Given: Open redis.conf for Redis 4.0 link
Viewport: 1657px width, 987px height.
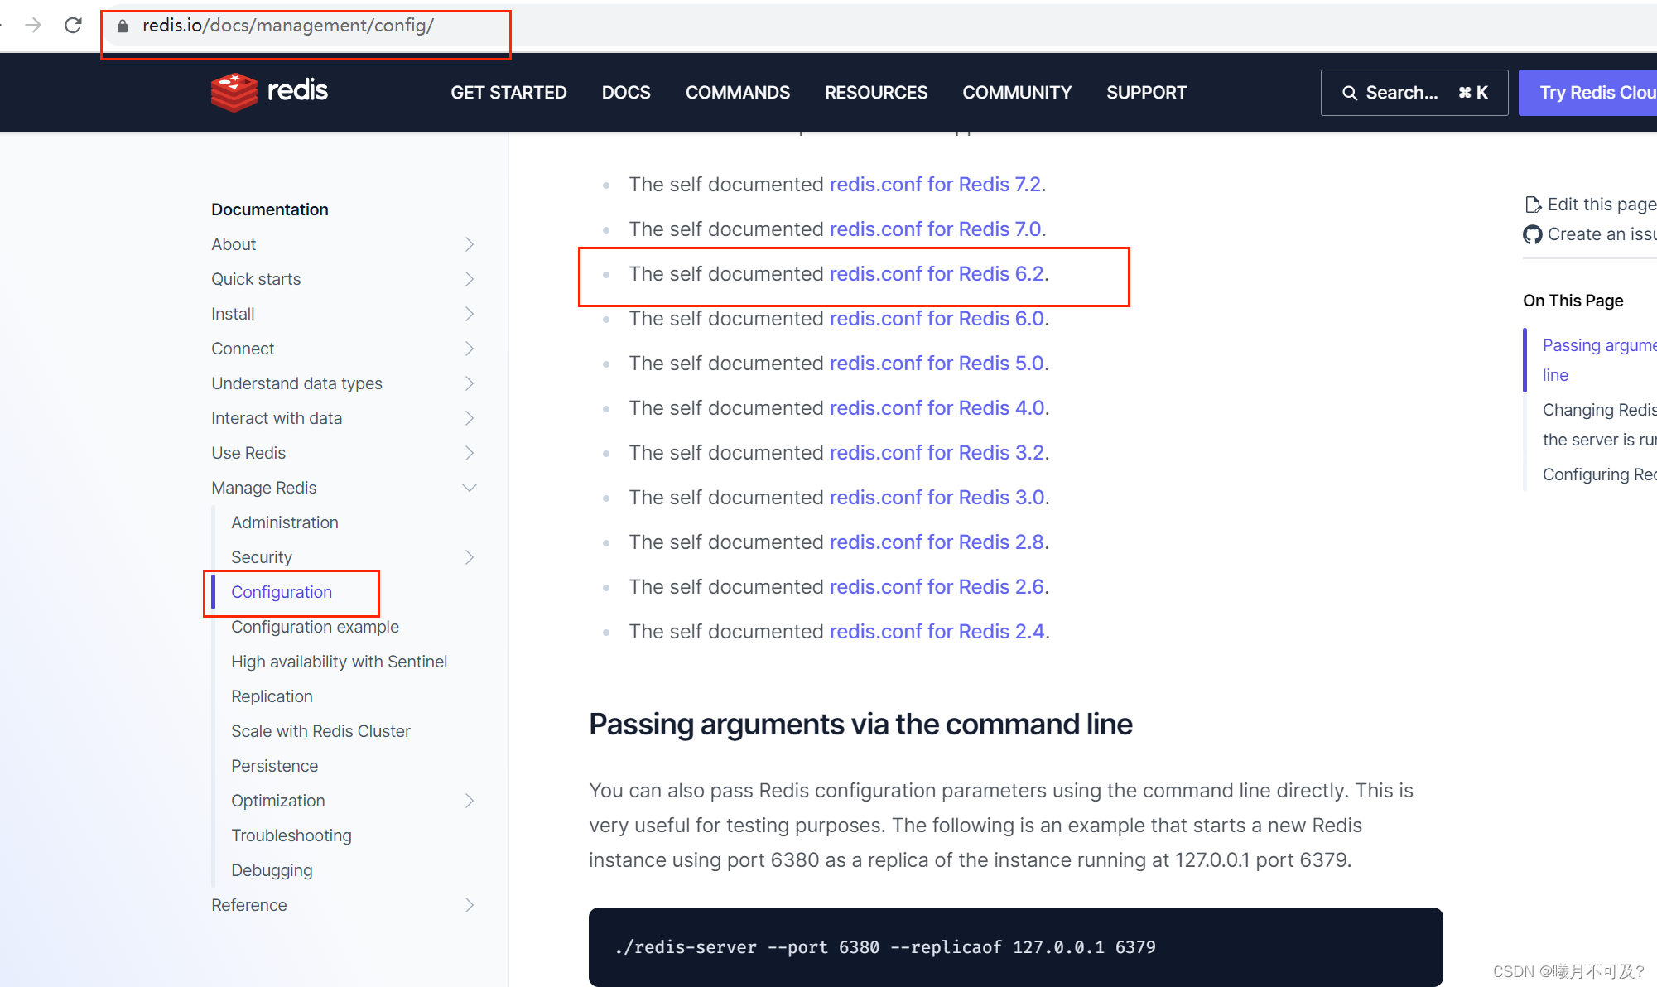Looking at the screenshot, I should 937,408.
